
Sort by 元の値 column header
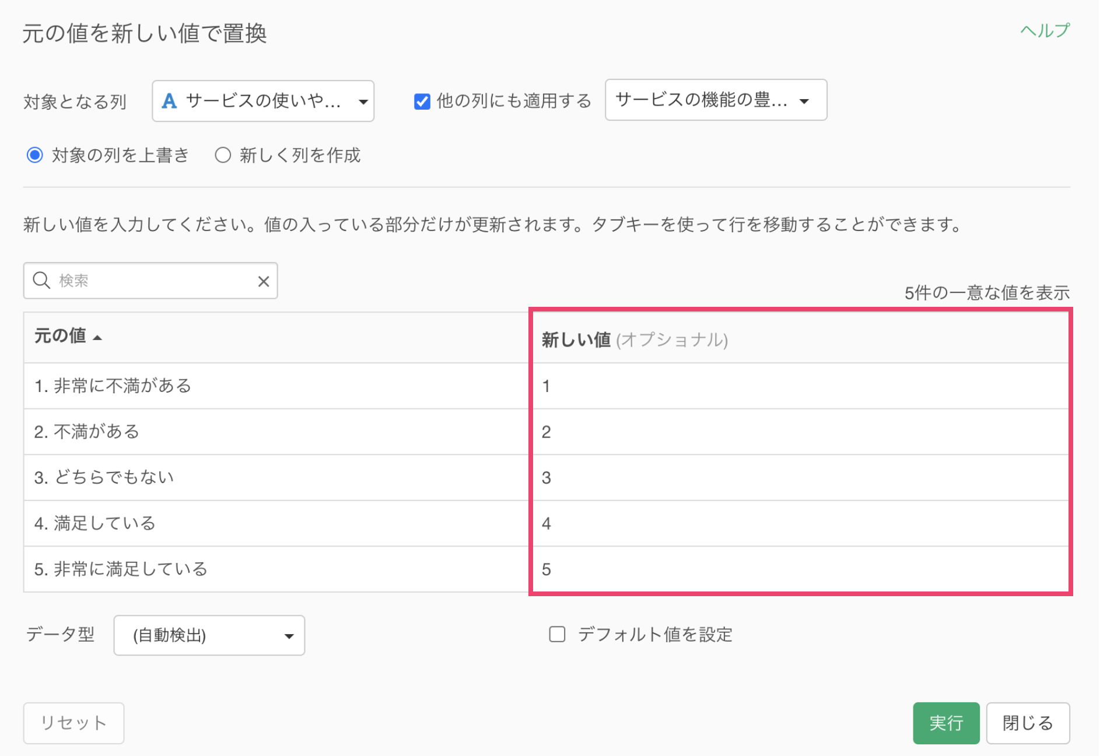tap(60, 336)
